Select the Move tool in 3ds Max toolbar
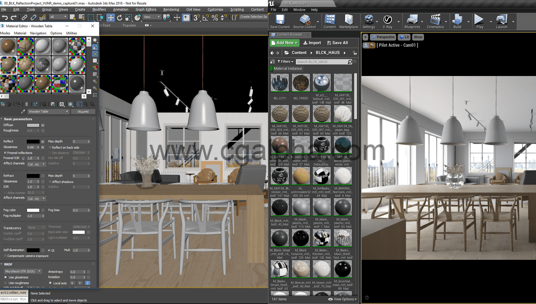The image size is (536, 304). [111, 17]
